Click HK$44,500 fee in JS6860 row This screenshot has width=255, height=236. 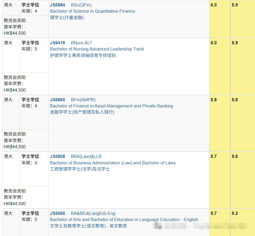(x=15, y=147)
